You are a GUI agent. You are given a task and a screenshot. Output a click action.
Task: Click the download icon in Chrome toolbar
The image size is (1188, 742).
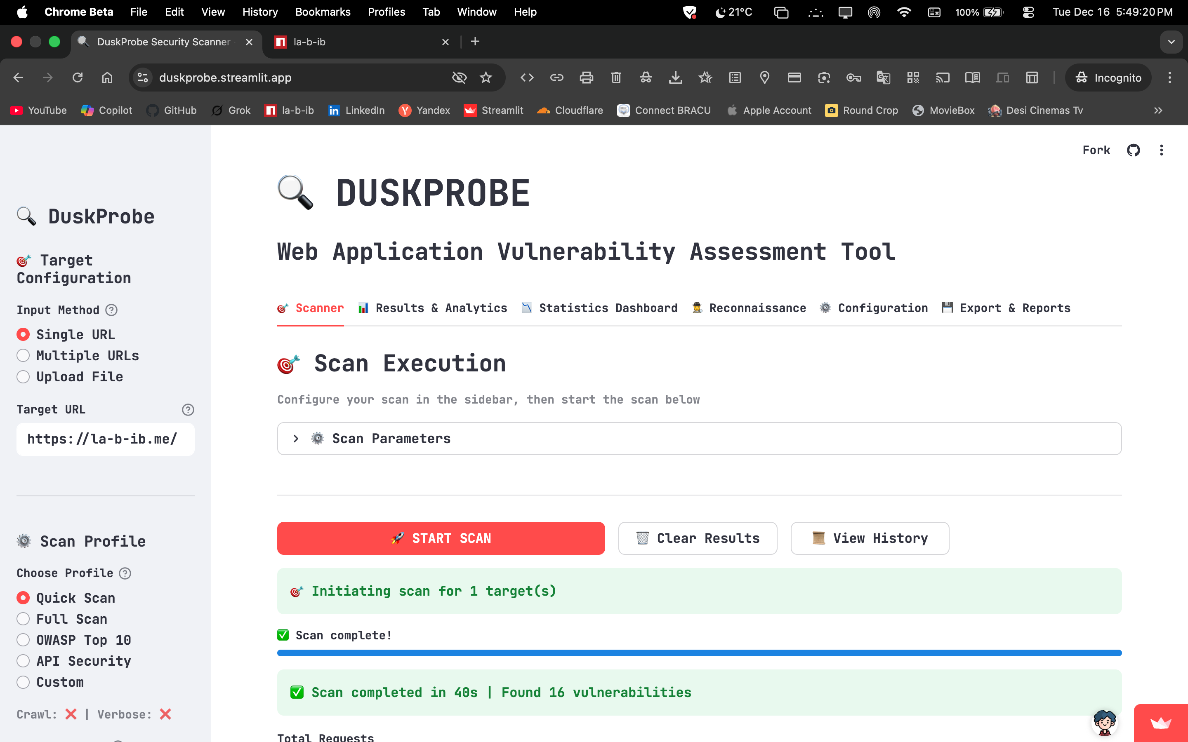[676, 77]
